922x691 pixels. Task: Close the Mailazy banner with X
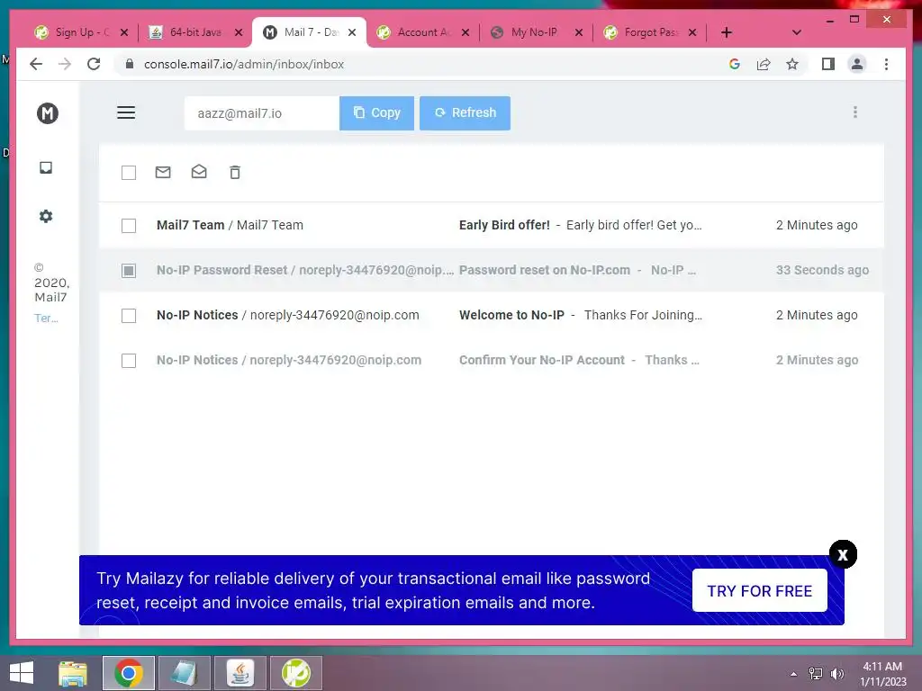pos(843,554)
